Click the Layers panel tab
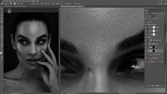This screenshot has width=167, height=94. 147,10
